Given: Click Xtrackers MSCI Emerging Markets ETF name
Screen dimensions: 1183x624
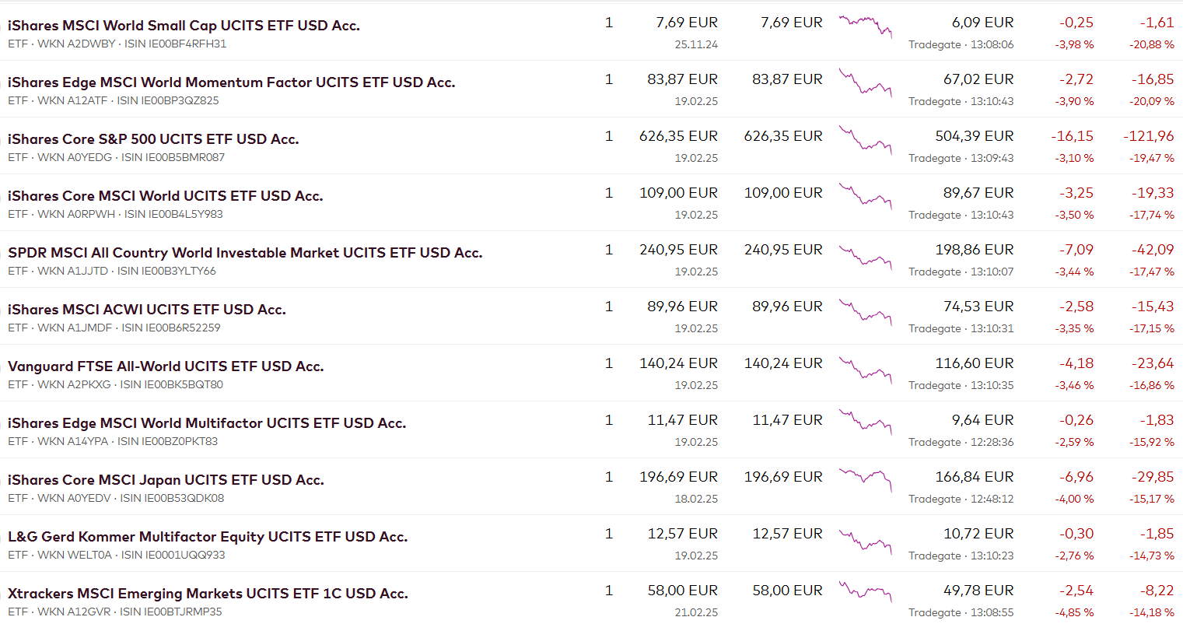Looking at the screenshot, I should click(208, 594).
